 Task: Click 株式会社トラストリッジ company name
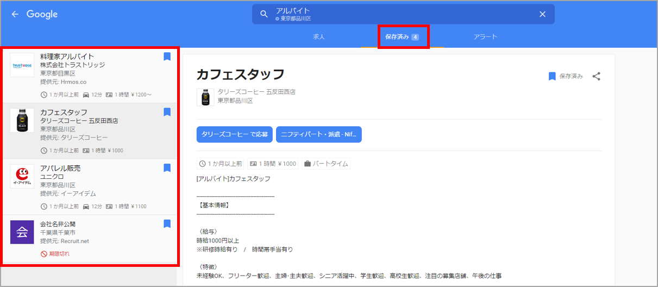72,65
